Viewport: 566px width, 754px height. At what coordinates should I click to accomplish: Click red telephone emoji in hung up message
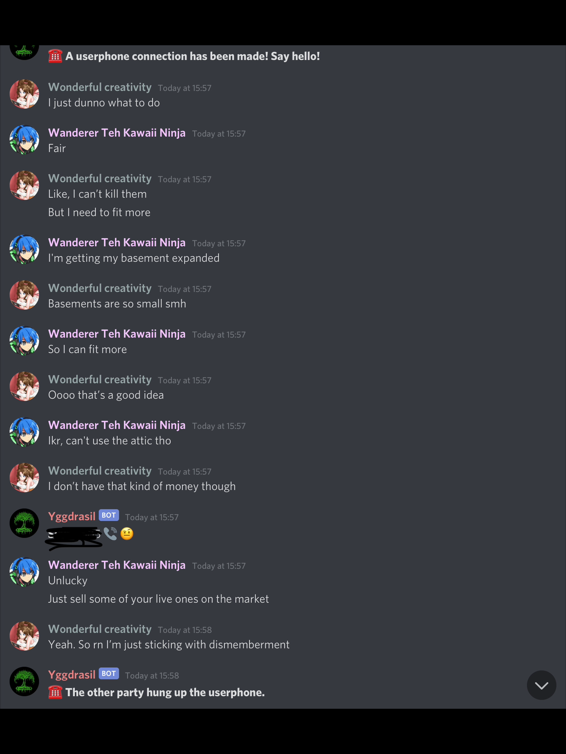[55, 692]
